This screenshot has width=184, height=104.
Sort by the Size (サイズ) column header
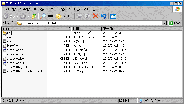59,29
